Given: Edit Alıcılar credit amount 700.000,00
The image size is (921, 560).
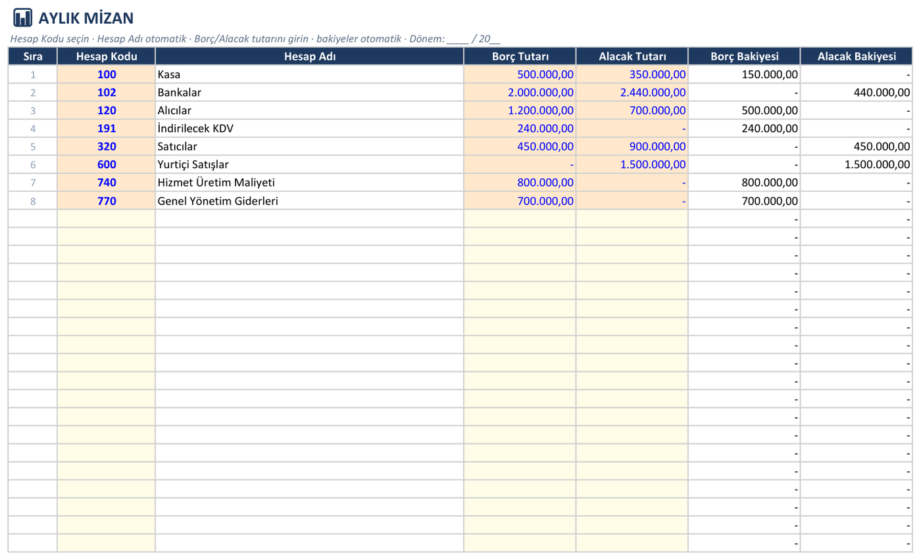Looking at the screenshot, I should point(632,110).
